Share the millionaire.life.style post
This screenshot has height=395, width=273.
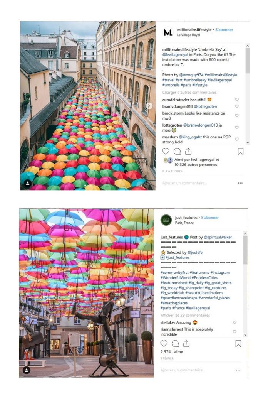click(x=188, y=151)
